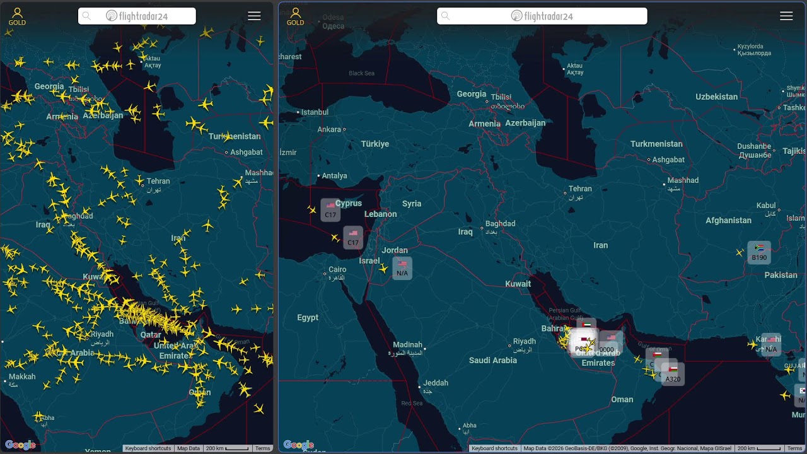Open the B190 aircraft label

[759, 253]
